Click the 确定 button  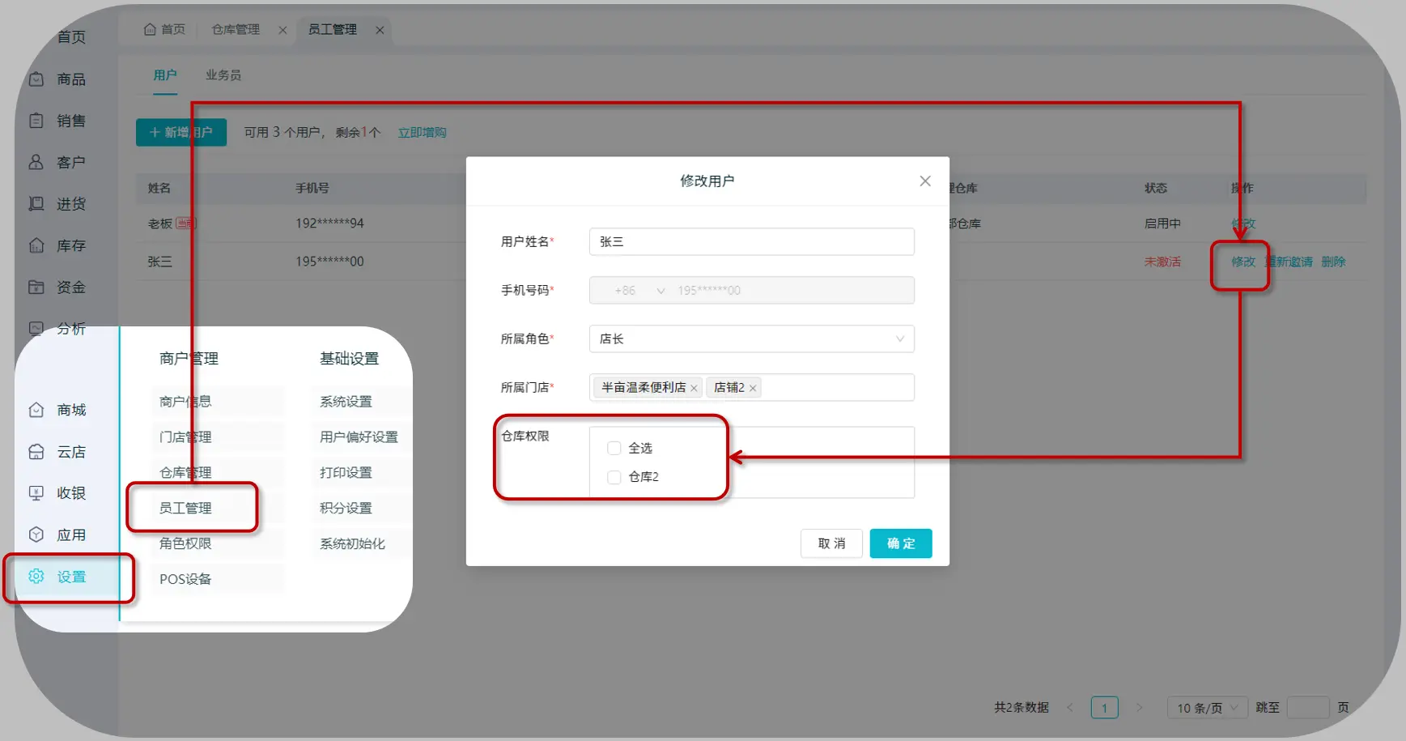pyautogui.click(x=901, y=543)
